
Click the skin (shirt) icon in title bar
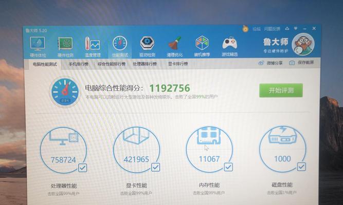point(287,29)
